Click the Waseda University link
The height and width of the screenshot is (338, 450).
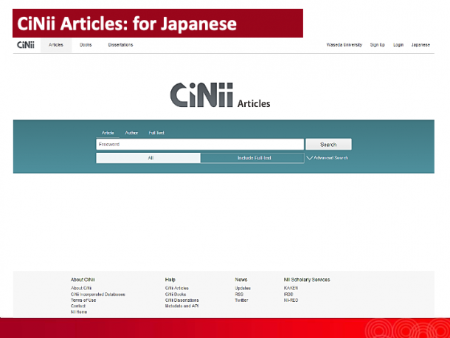click(x=345, y=45)
